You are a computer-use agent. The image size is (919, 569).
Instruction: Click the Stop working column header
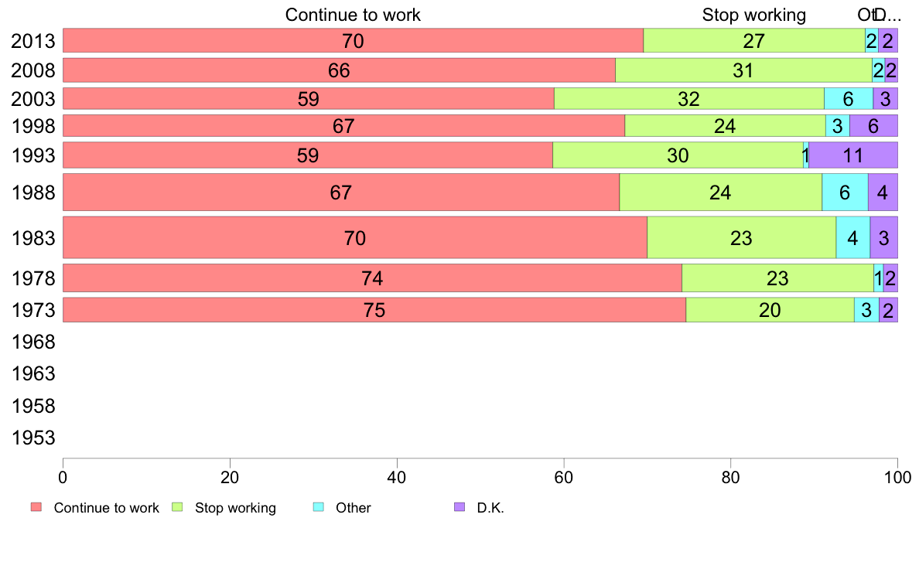(753, 15)
